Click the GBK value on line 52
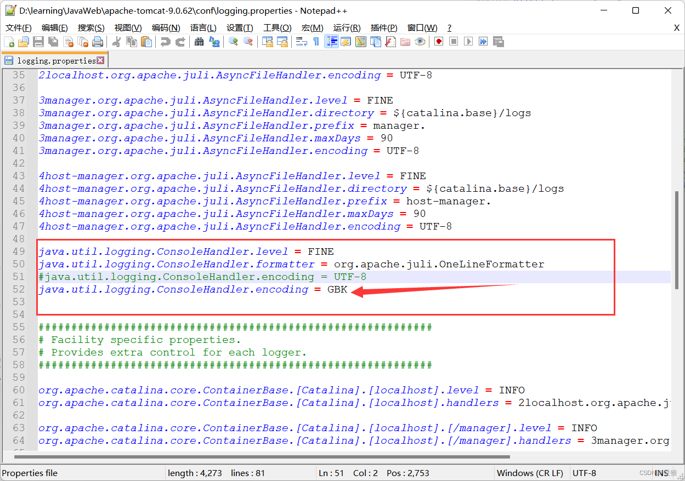 pyautogui.click(x=337, y=289)
